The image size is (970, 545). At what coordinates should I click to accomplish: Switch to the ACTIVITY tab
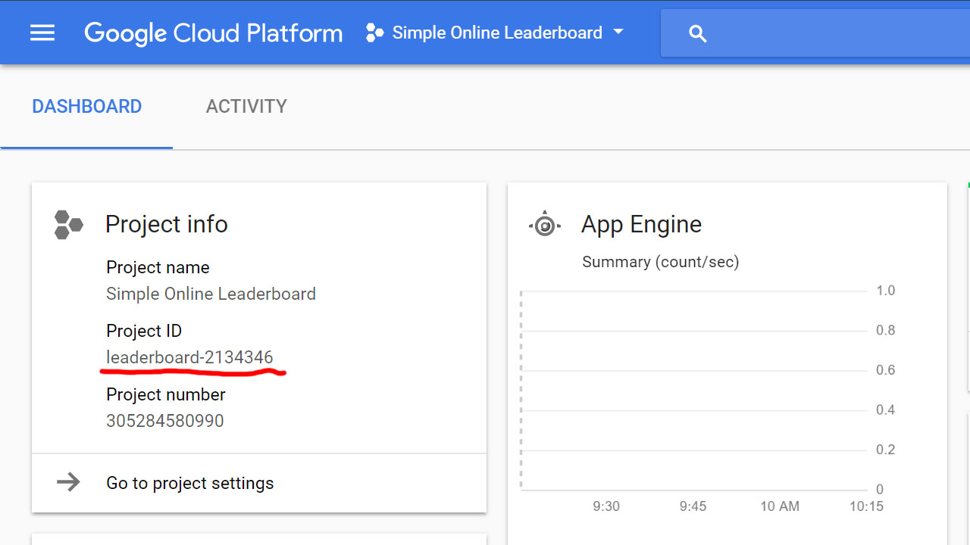pos(246,107)
